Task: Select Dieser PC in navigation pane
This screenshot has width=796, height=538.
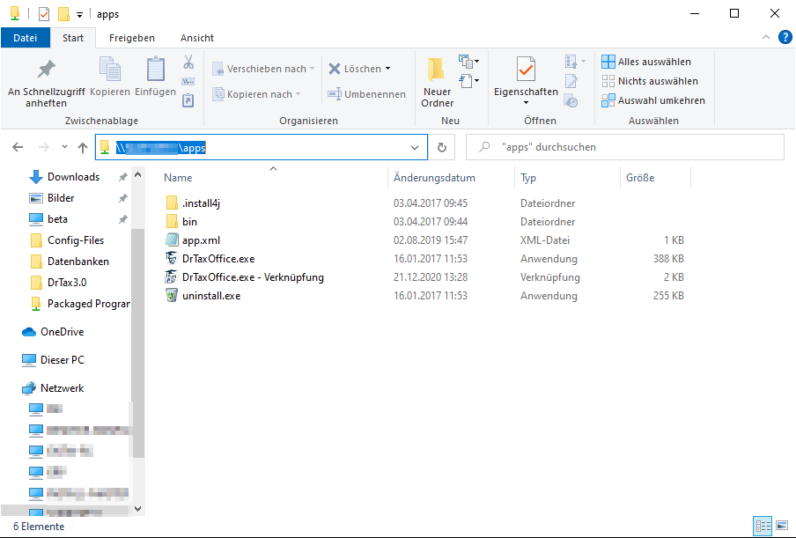Action: point(62,360)
